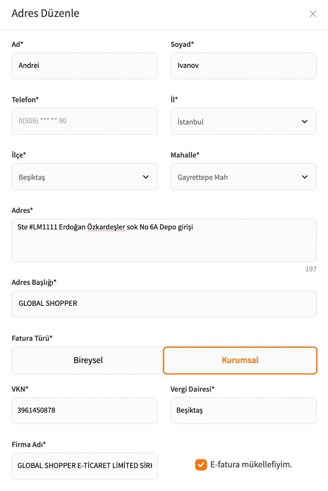The height and width of the screenshot is (491, 328).
Task: Close the Adres Düzenle dialog
Action: [313, 14]
